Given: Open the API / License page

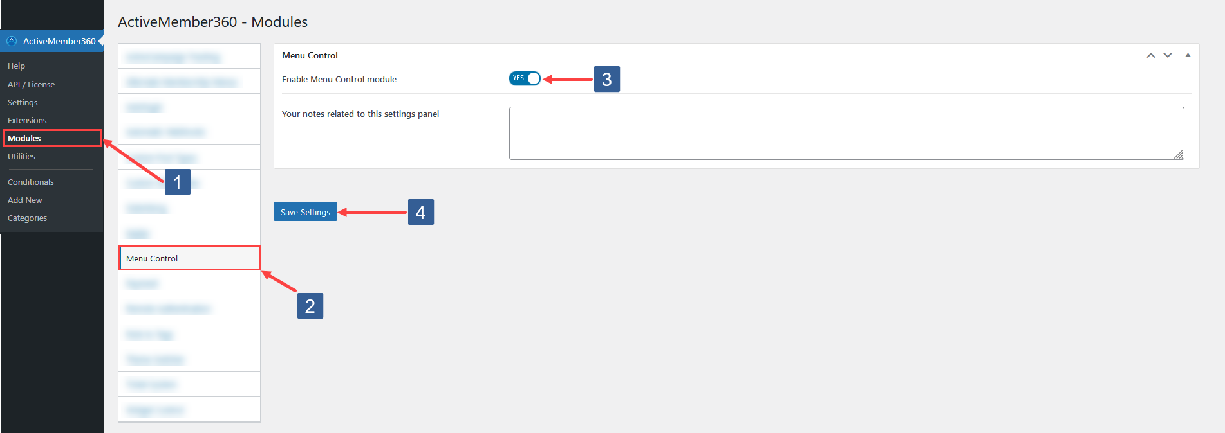Looking at the screenshot, I should coord(31,84).
